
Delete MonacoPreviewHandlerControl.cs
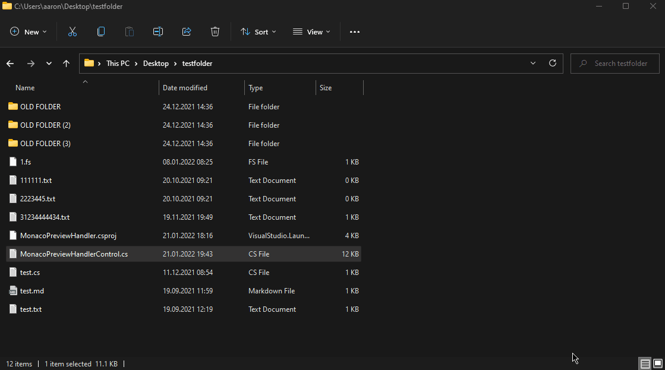pos(215,31)
